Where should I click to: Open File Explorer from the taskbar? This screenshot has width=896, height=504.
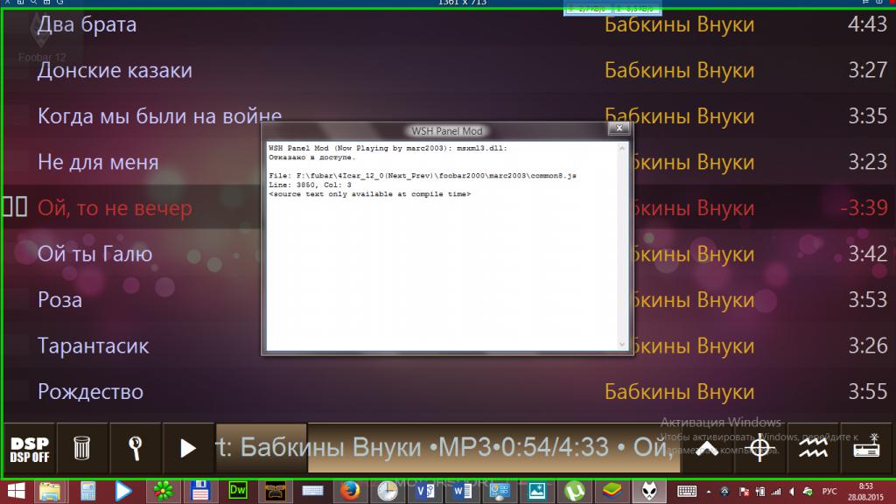(x=50, y=491)
